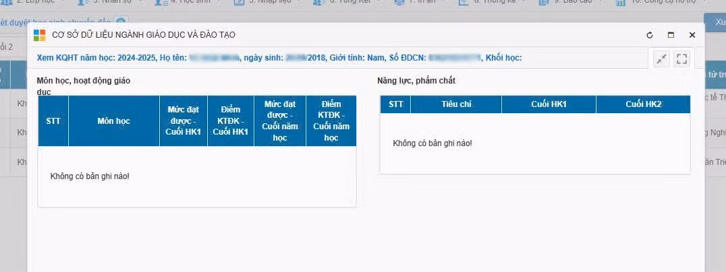Click the Môn học column header
This screenshot has height=272, width=726.
pos(114,121)
